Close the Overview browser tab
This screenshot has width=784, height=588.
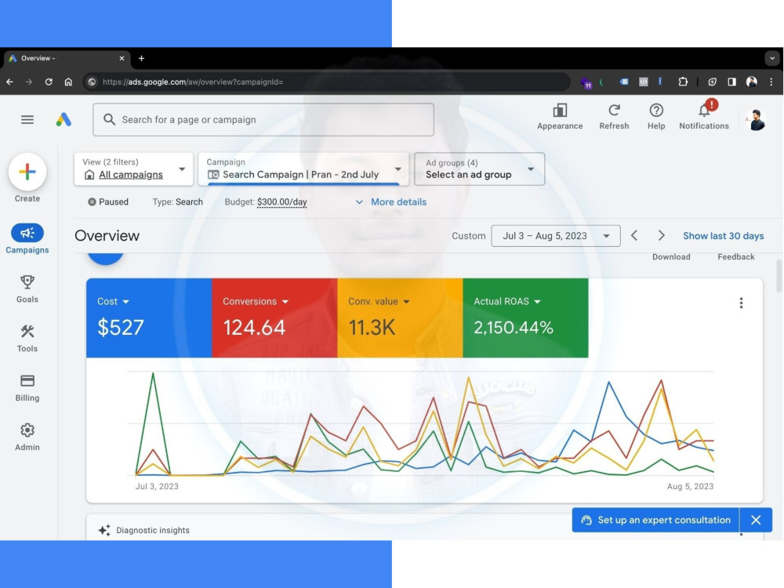click(122, 59)
